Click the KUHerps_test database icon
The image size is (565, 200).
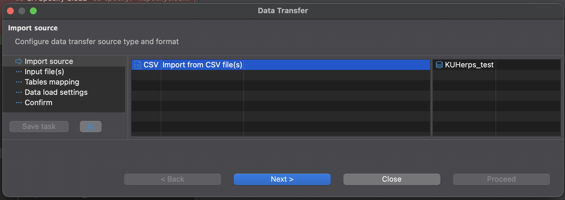[439, 65]
